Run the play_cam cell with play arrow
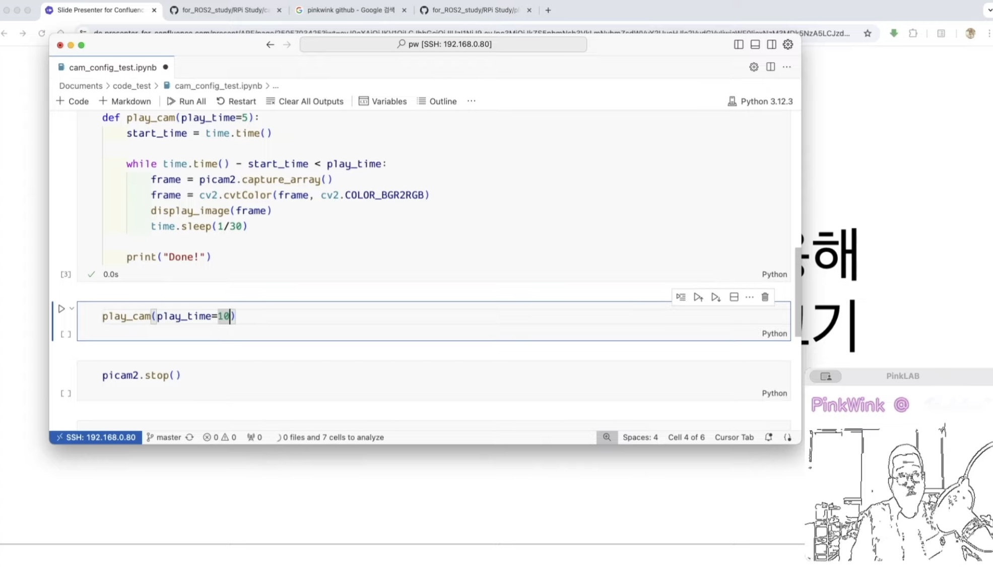This screenshot has height=567, width=993. [x=61, y=308]
